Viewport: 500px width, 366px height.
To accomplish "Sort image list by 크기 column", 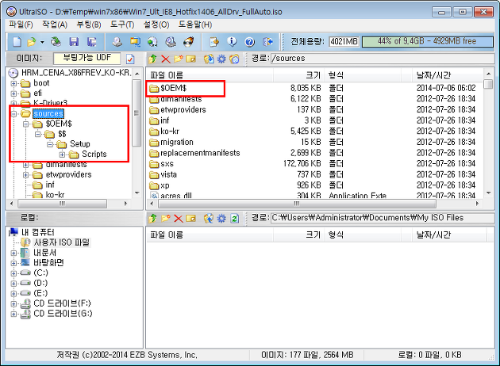I will pyautogui.click(x=298, y=75).
